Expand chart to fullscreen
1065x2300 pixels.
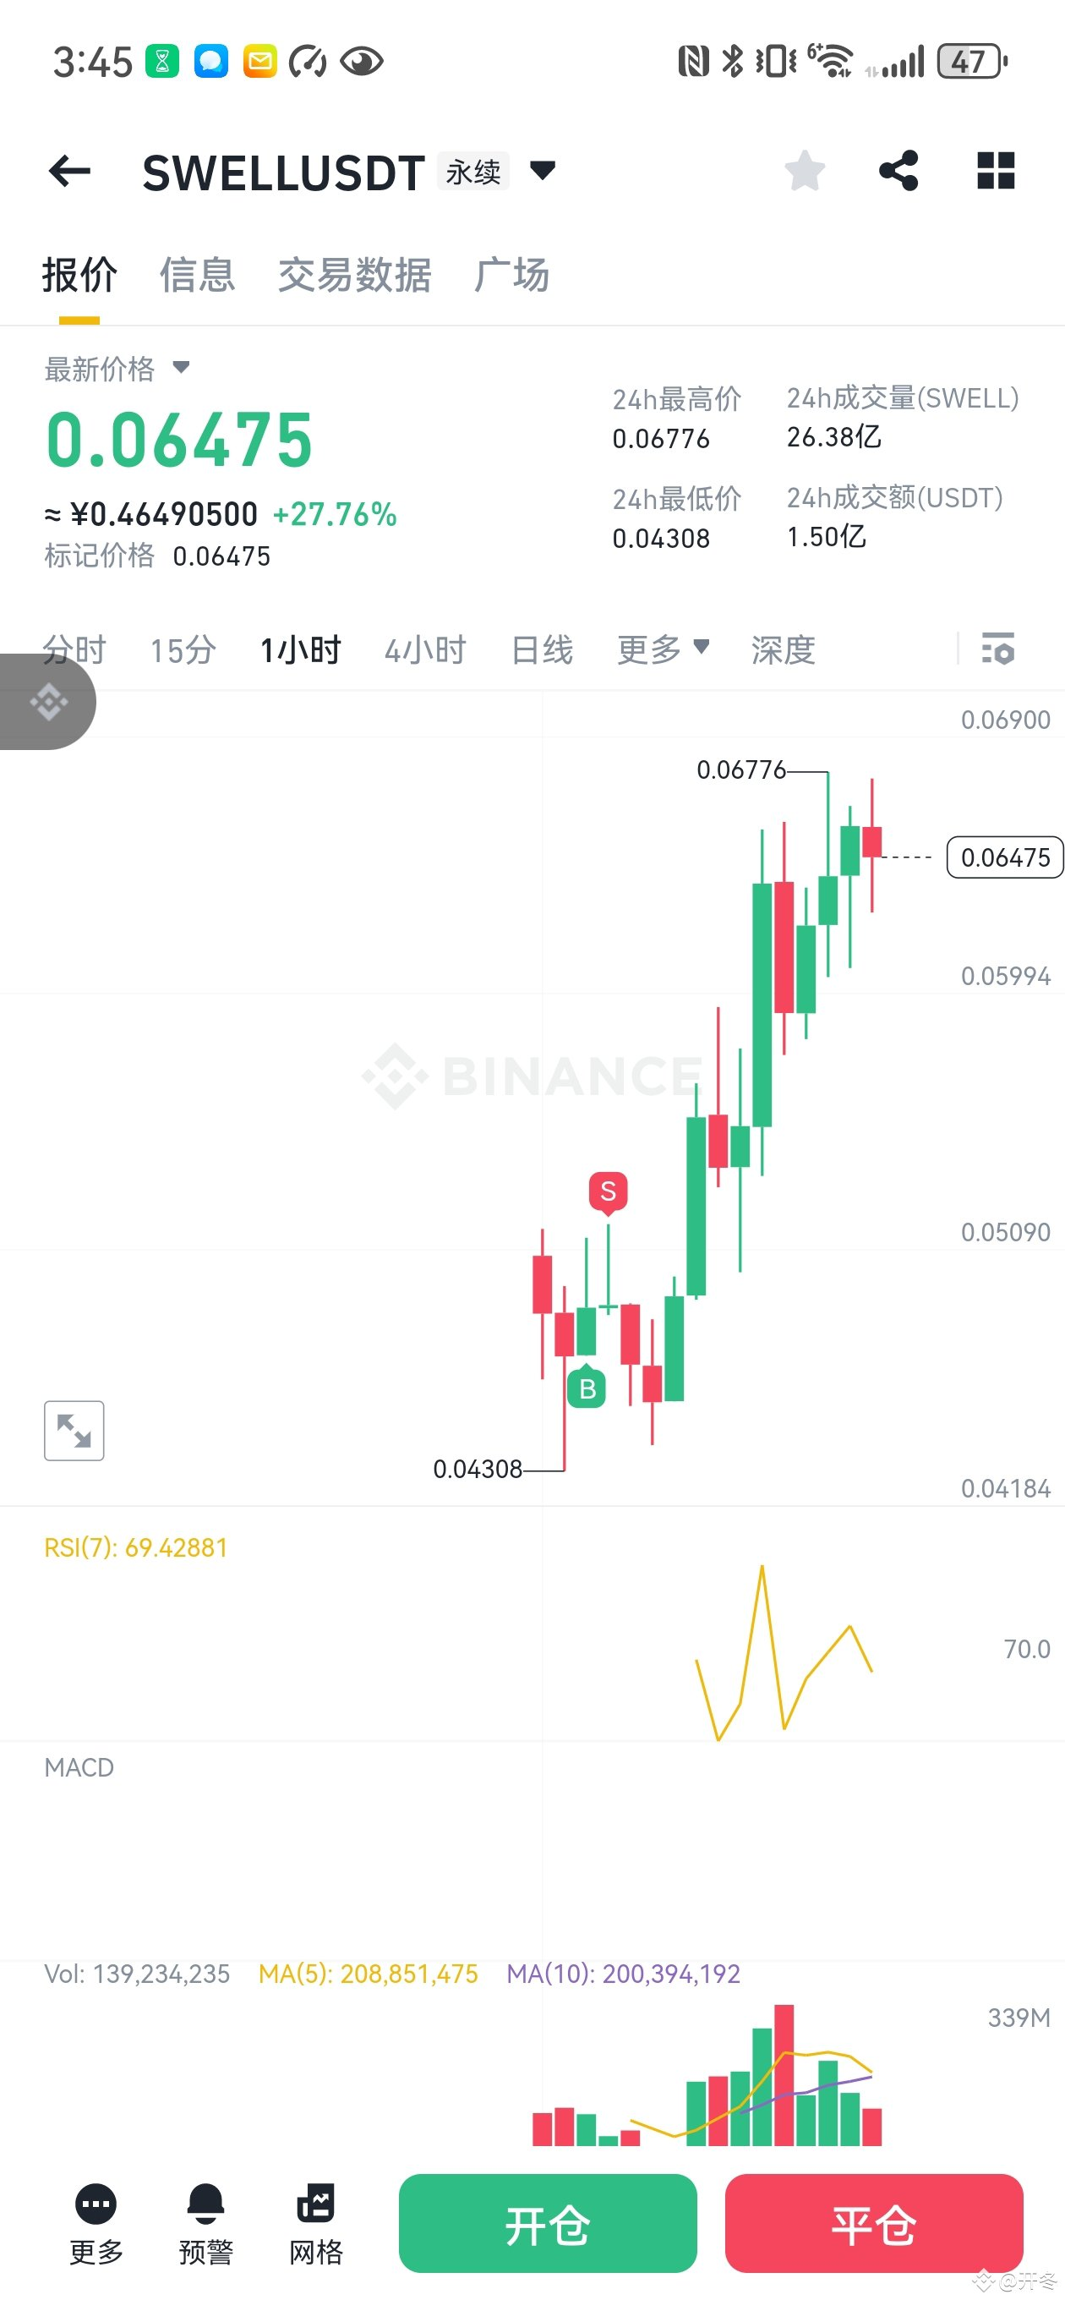tap(74, 1431)
